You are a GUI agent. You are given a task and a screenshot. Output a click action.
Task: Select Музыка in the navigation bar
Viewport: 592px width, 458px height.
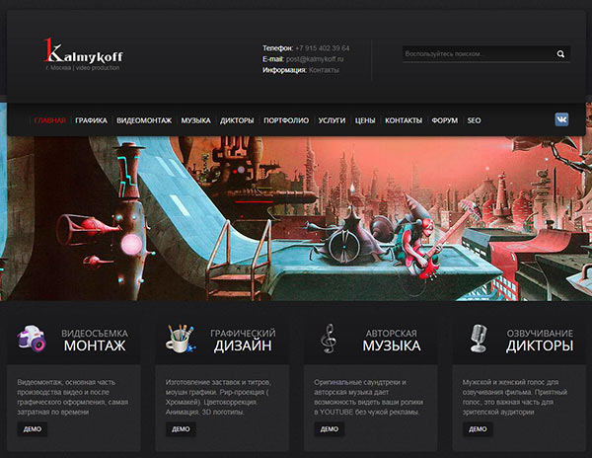195,120
